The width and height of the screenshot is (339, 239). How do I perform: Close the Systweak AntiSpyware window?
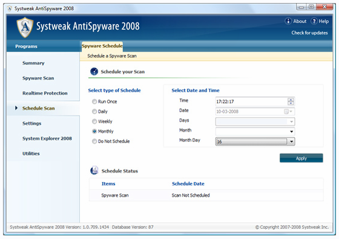(324, 7)
